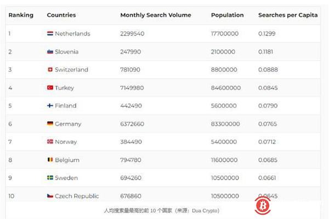The image size is (329, 219).
Task: Click population value 84600000
Action: 226,88
